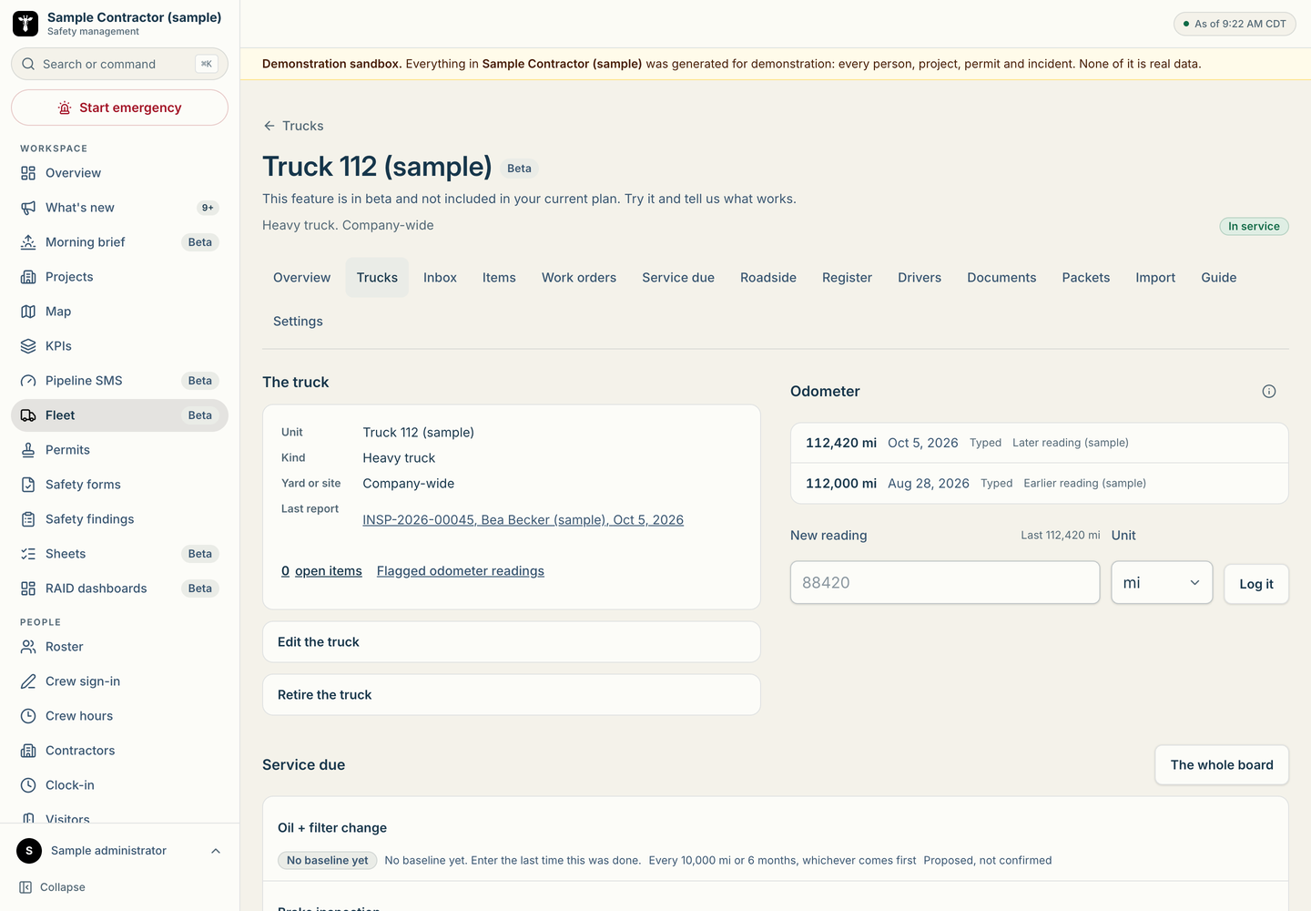Click the Morning brief sunrise icon
The image size is (1311, 911).
(x=28, y=242)
